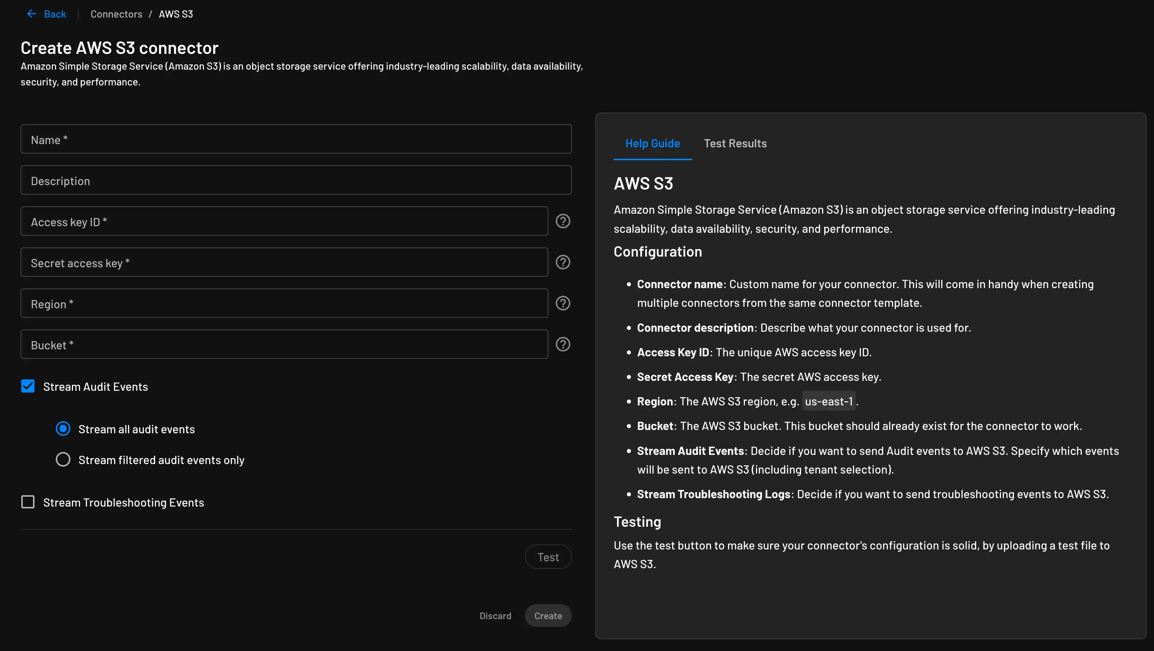Open help icon for Secret access key
1154x651 pixels.
563,262
